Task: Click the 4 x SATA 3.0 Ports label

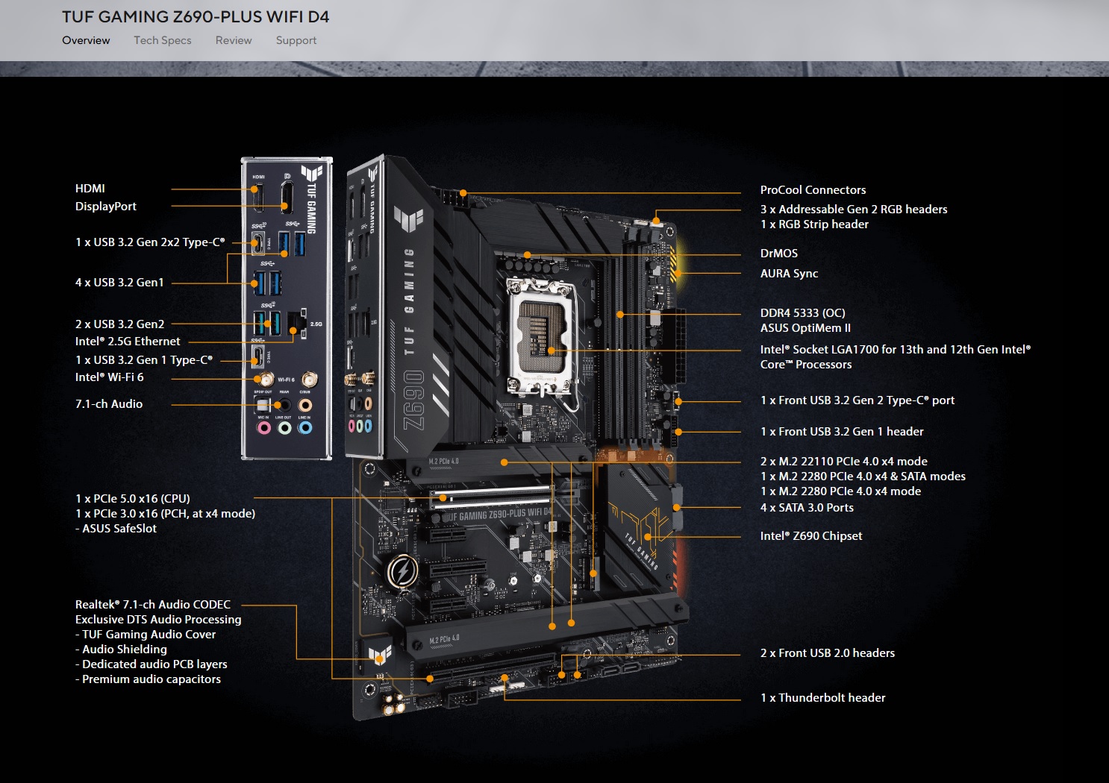Action: pyautogui.click(x=807, y=508)
